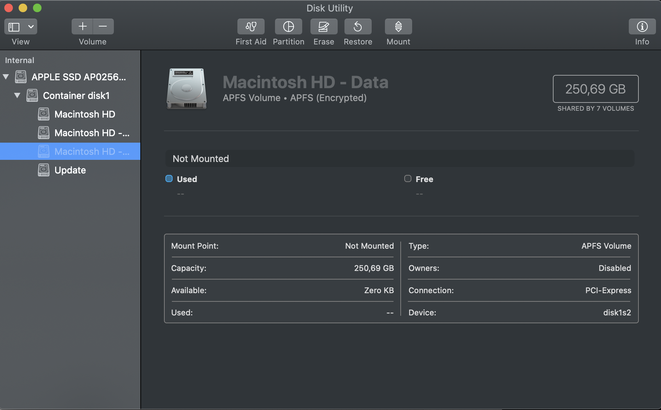Collapse the Container disk1 group

point(17,95)
